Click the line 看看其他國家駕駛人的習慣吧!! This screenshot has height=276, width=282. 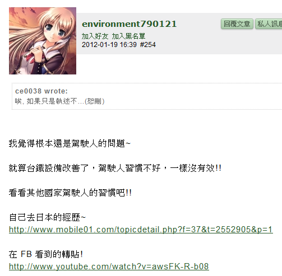point(70,193)
